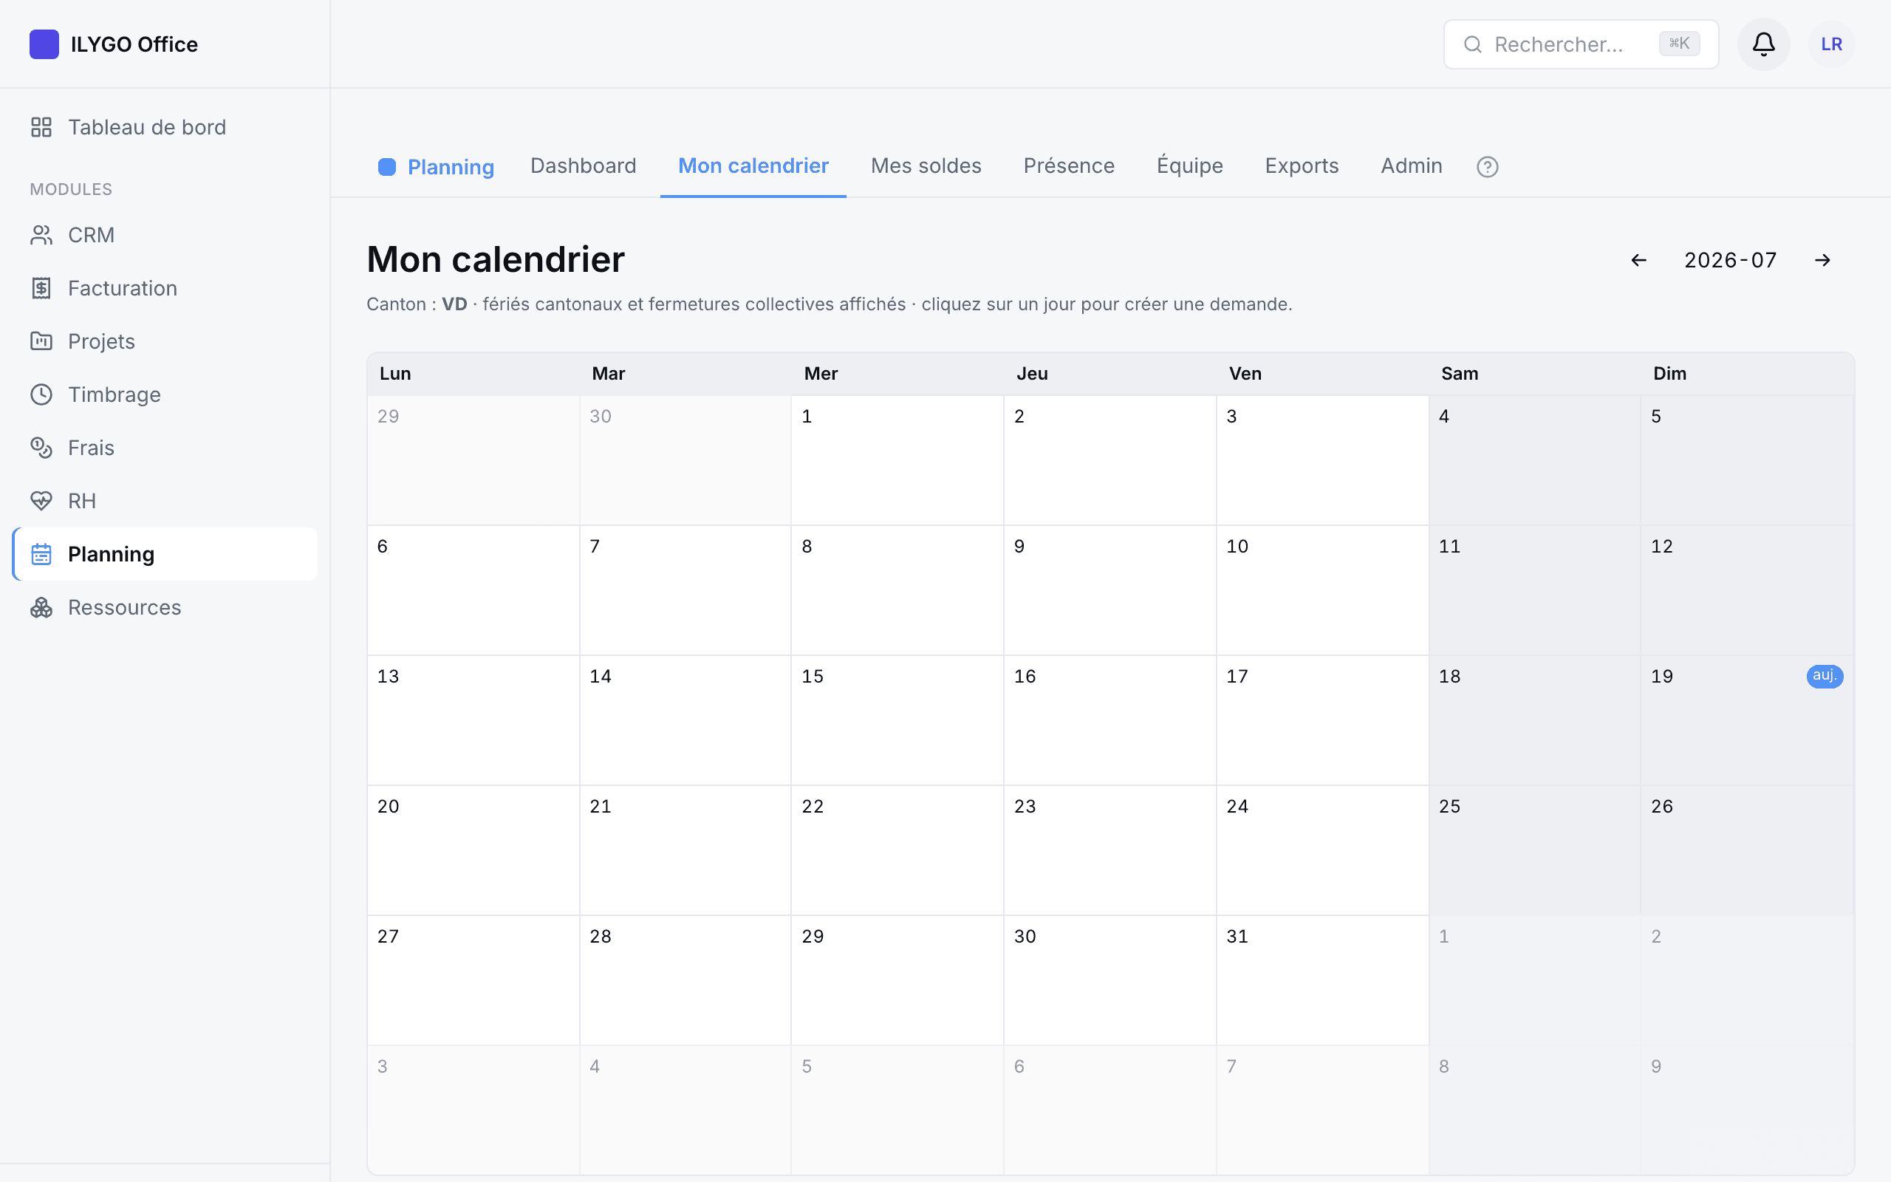Click the auj. today badge
The height and width of the screenshot is (1182, 1891).
pos(1825,675)
